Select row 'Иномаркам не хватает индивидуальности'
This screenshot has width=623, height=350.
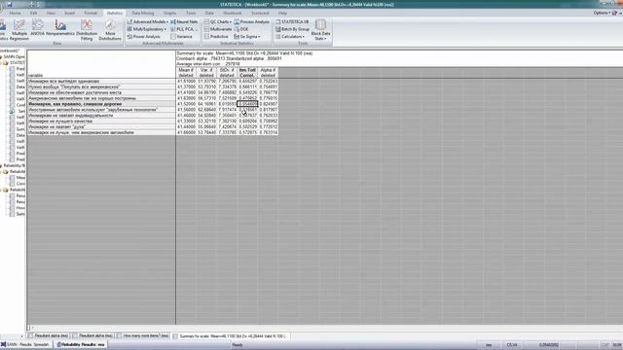pyautogui.click(x=101, y=116)
